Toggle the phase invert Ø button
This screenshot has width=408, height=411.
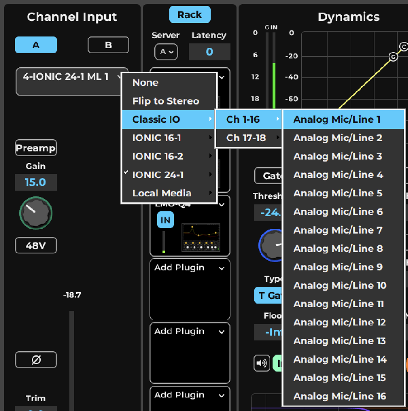point(36,359)
